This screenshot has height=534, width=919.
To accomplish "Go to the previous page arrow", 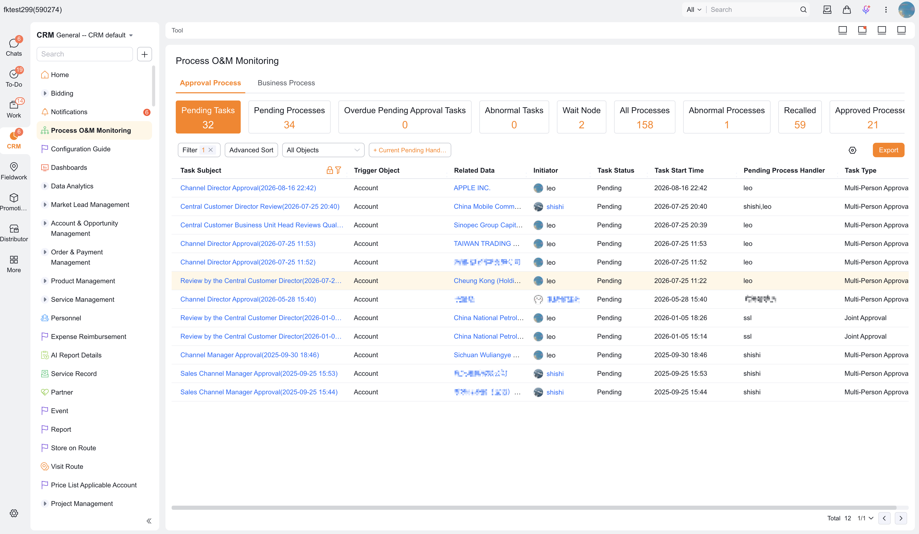I will point(884,518).
